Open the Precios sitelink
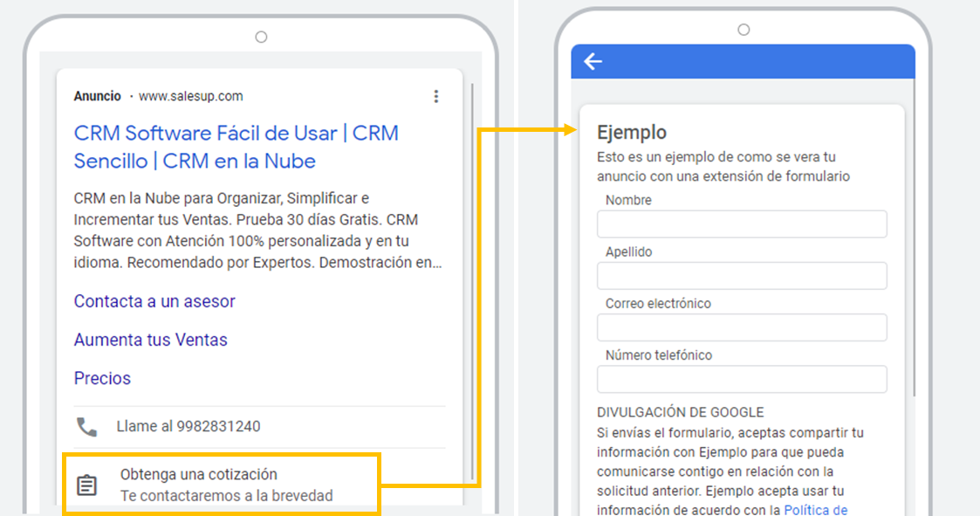 point(102,378)
